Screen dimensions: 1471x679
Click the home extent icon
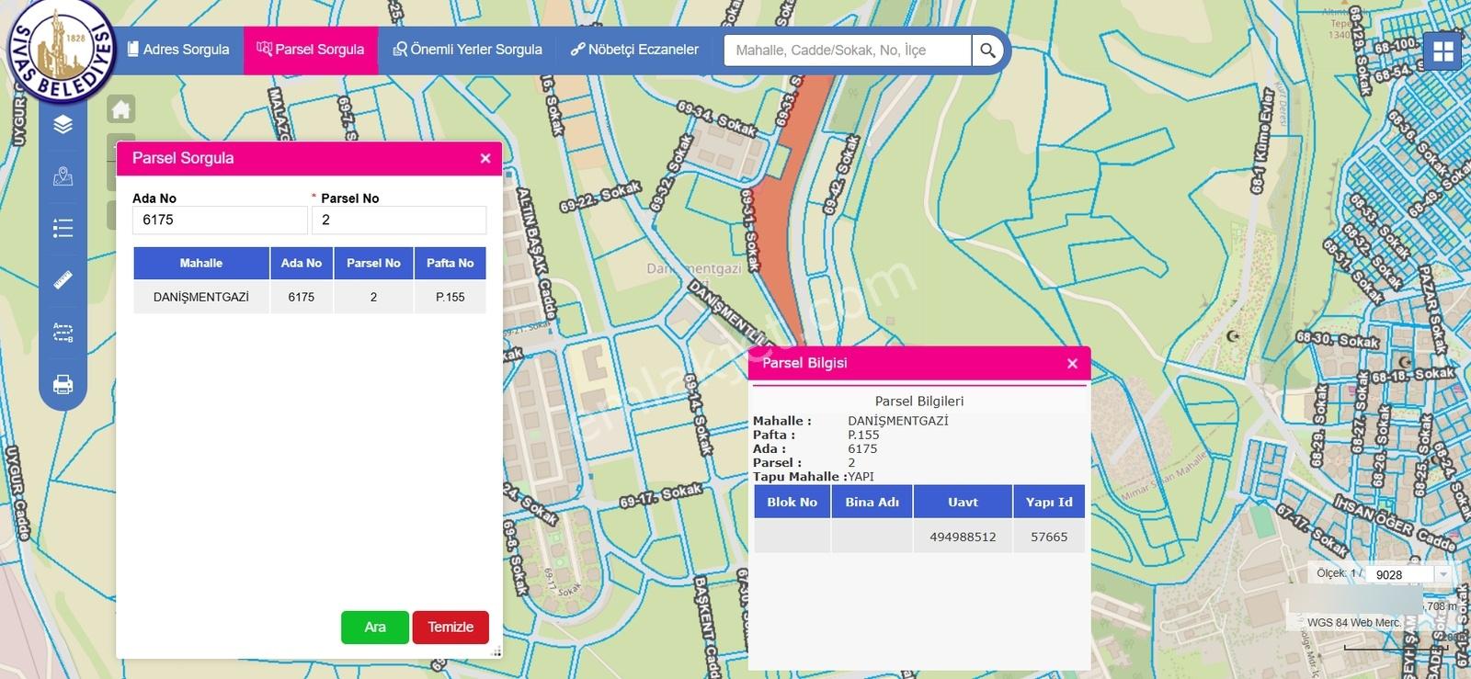click(x=121, y=109)
